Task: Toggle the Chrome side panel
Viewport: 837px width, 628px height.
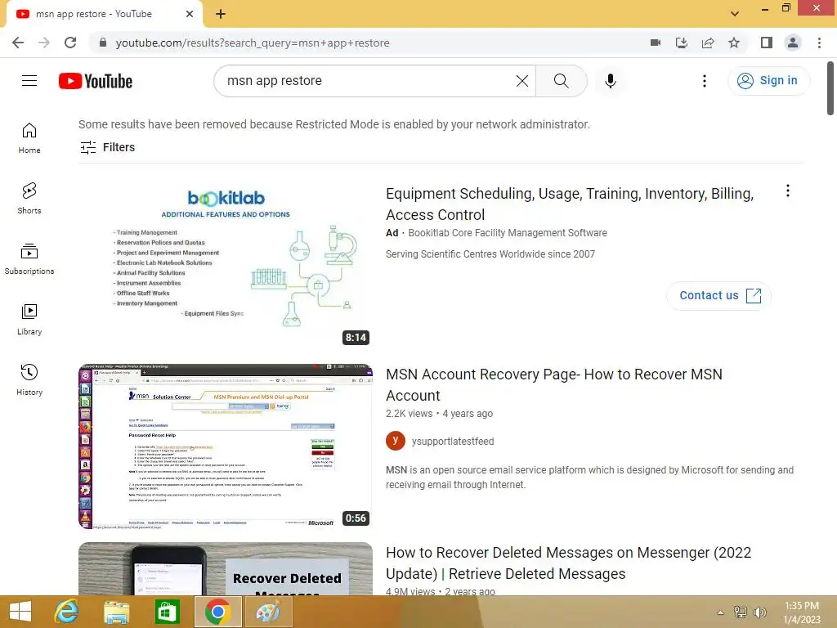Action: tap(767, 43)
